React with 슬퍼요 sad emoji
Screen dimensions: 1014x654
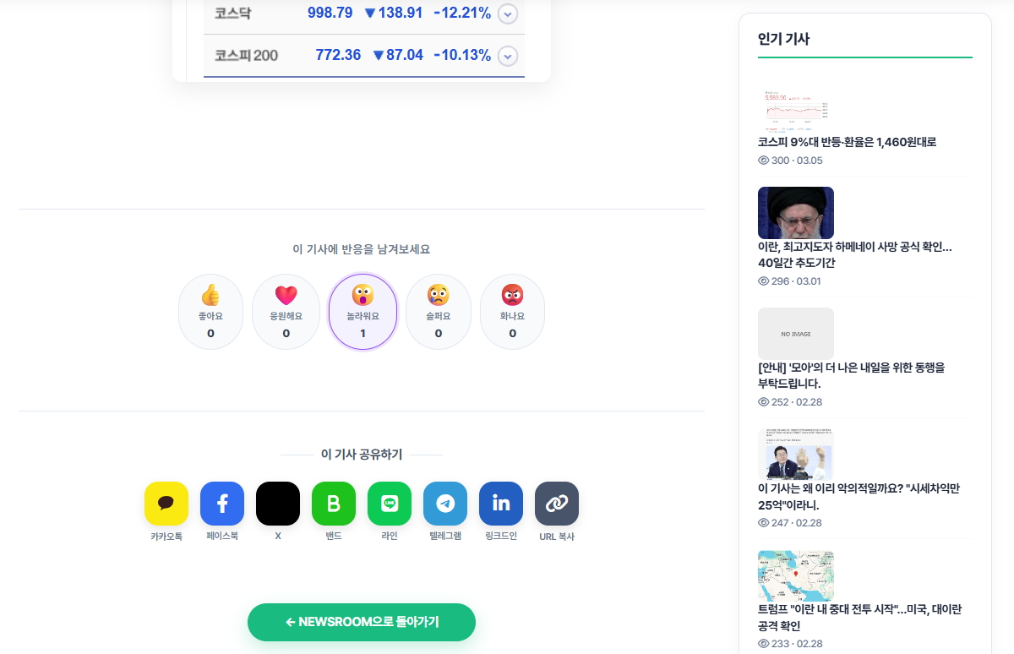(x=438, y=311)
